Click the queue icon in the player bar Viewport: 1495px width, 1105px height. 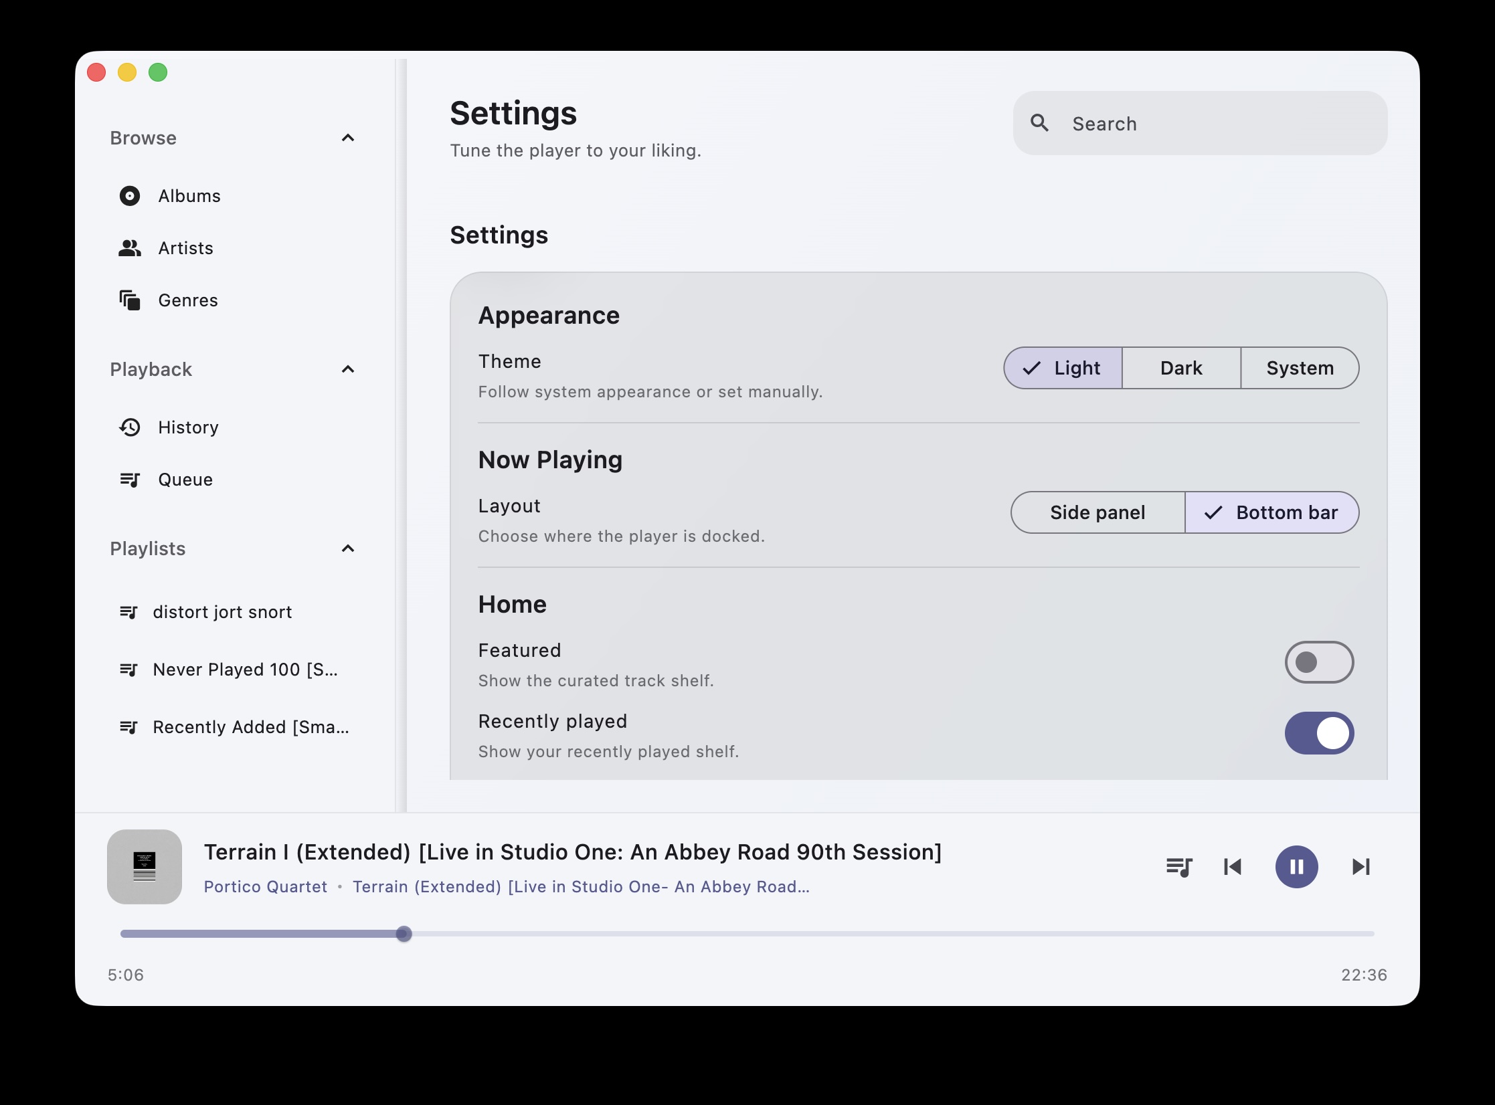tap(1178, 867)
